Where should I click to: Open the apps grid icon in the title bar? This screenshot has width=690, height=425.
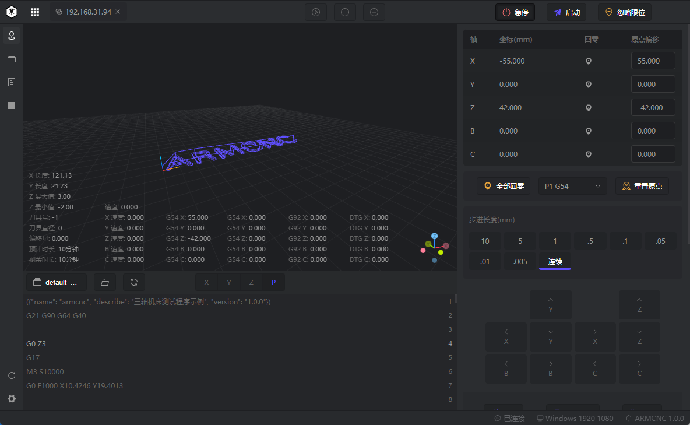[x=35, y=12]
